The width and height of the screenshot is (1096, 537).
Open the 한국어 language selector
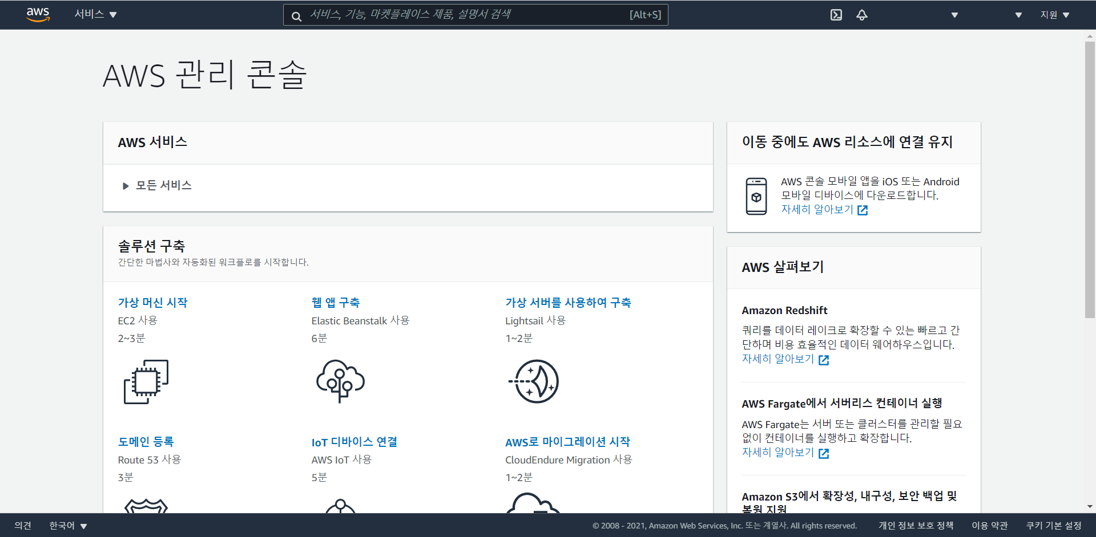click(x=68, y=526)
